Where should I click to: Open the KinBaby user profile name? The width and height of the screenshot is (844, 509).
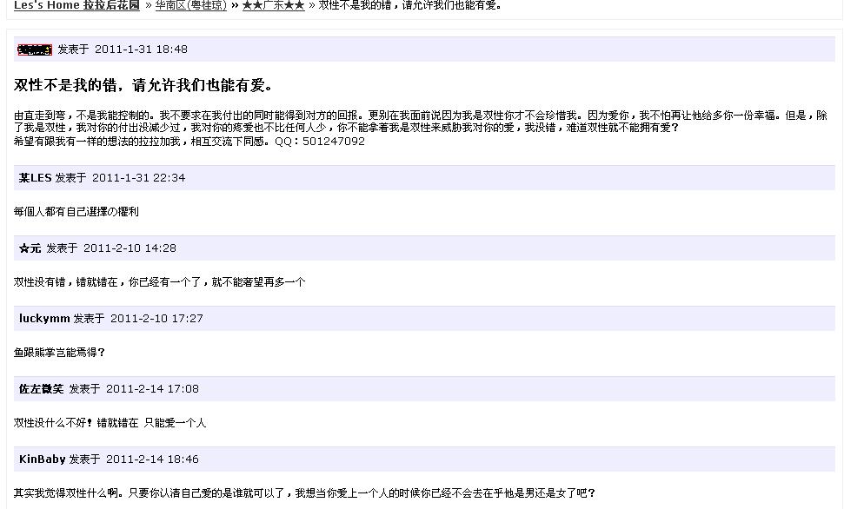pyautogui.click(x=42, y=459)
